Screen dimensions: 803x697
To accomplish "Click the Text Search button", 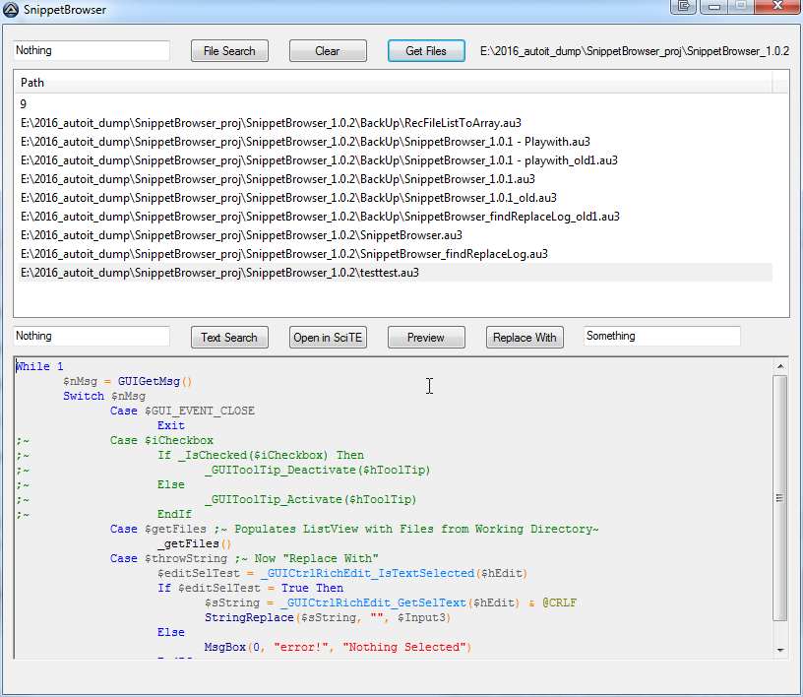I will [x=229, y=338].
